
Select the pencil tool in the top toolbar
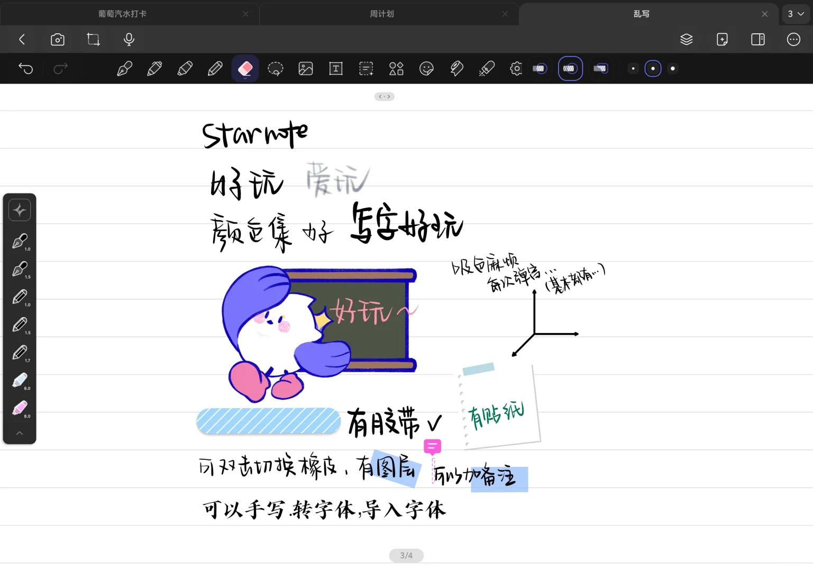click(215, 68)
